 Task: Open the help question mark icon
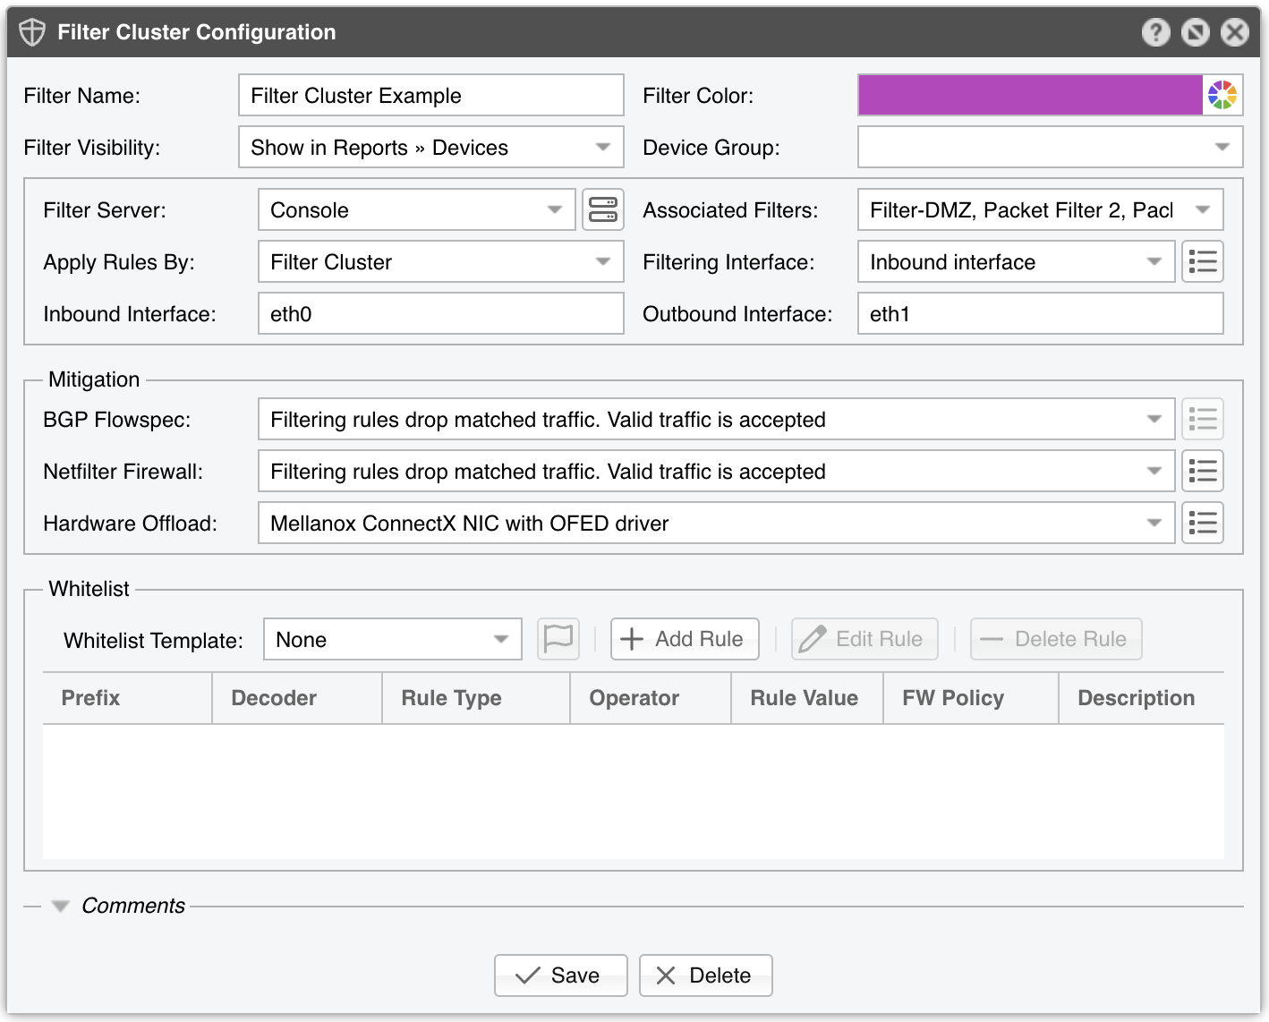coord(1155,32)
